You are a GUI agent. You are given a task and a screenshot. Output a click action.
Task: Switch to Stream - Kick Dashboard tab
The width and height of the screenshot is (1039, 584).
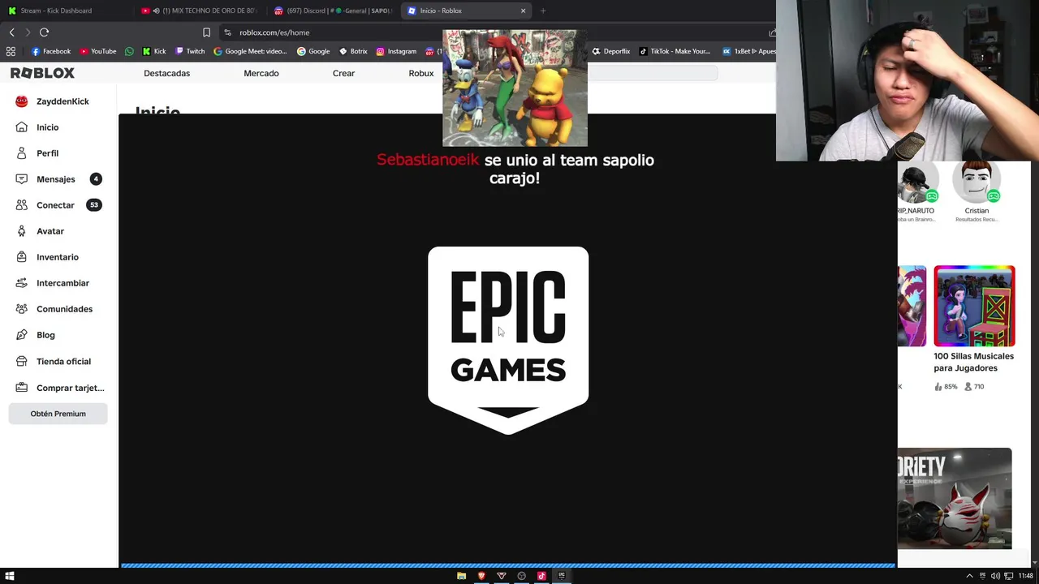[65, 11]
